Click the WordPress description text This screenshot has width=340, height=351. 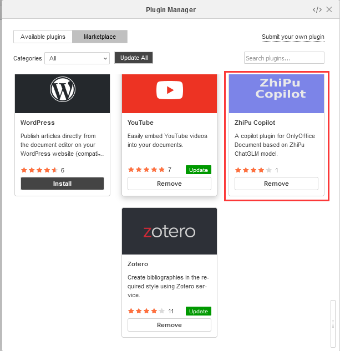tap(62, 145)
